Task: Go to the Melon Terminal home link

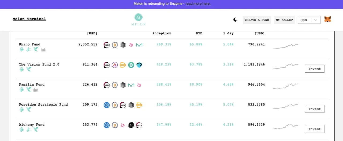Action: [x=29, y=19]
